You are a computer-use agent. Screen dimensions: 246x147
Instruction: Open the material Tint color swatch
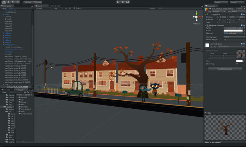point(239,61)
